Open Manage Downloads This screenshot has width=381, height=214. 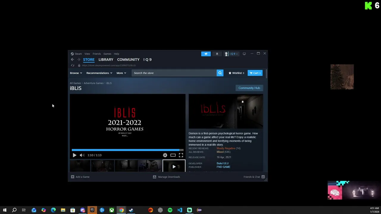point(166,177)
